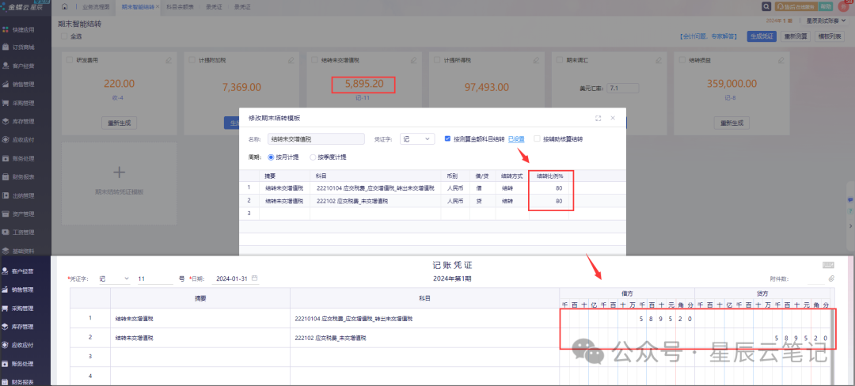Maximize the 修改期末结转模板 dialog
The height and width of the screenshot is (386, 855).
tap(598, 118)
